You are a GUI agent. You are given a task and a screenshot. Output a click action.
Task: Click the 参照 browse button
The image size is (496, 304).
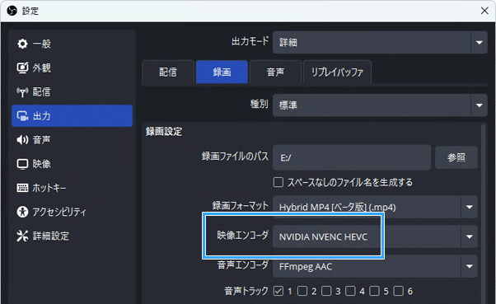click(x=456, y=157)
